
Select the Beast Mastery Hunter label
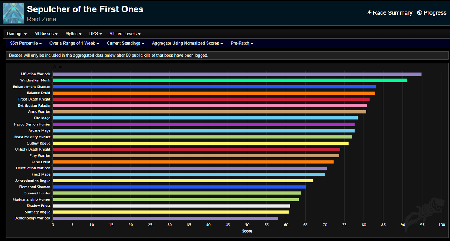coord(32,137)
